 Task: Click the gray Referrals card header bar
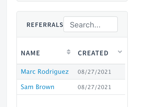point(72,24)
